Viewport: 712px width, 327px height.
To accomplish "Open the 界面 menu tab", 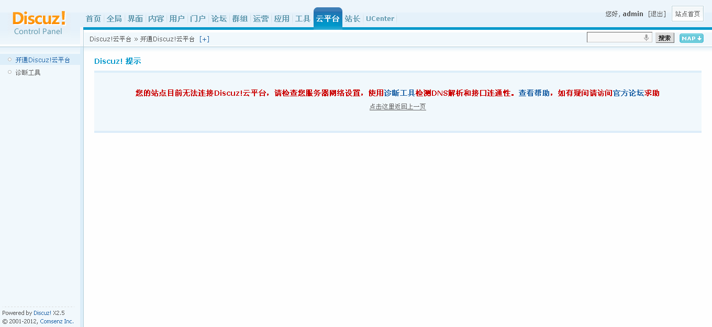I will (135, 19).
